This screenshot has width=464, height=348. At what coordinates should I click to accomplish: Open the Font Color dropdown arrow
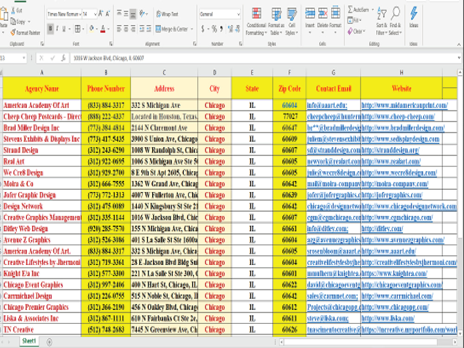coord(109,29)
